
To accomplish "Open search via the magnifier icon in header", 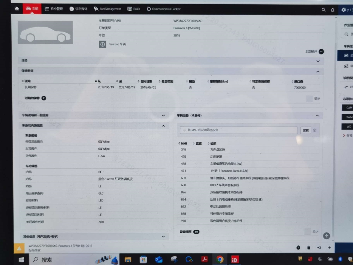I will point(323,10).
